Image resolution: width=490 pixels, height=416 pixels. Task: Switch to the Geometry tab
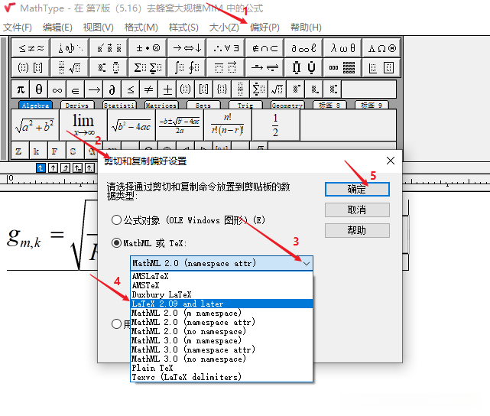point(287,106)
